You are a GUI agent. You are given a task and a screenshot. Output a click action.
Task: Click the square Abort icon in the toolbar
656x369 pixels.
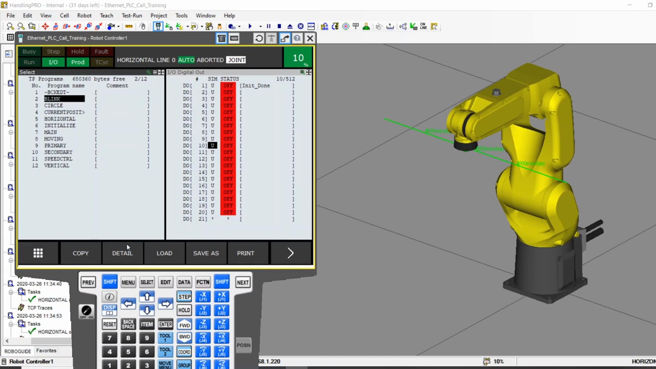[x=278, y=27]
